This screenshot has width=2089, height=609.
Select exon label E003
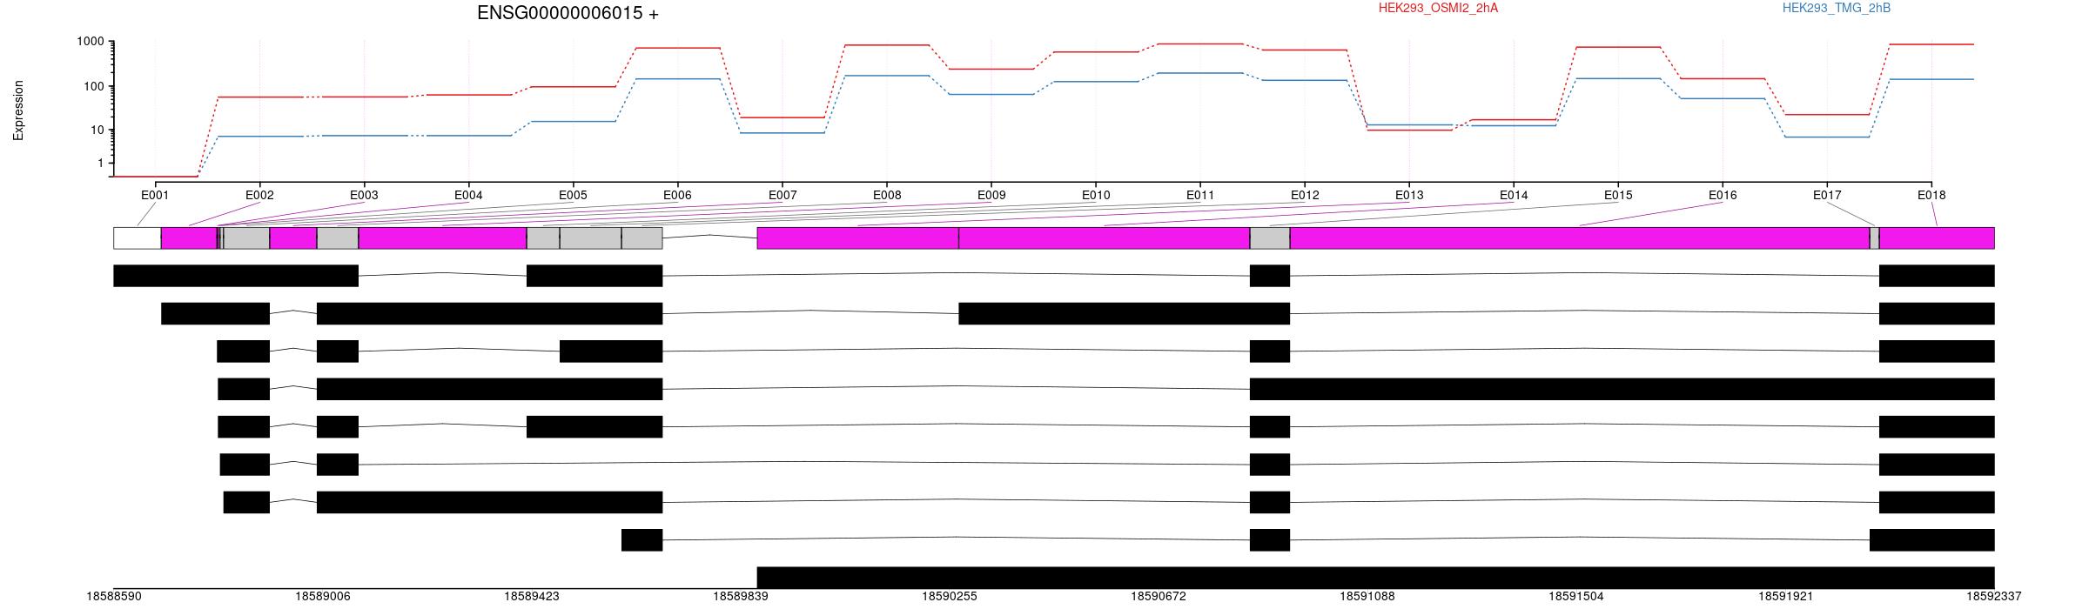tap(364, 195)
